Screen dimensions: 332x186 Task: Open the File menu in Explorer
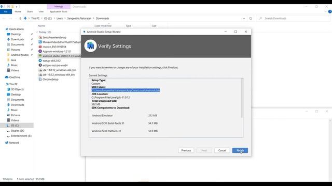click(6, 11)
